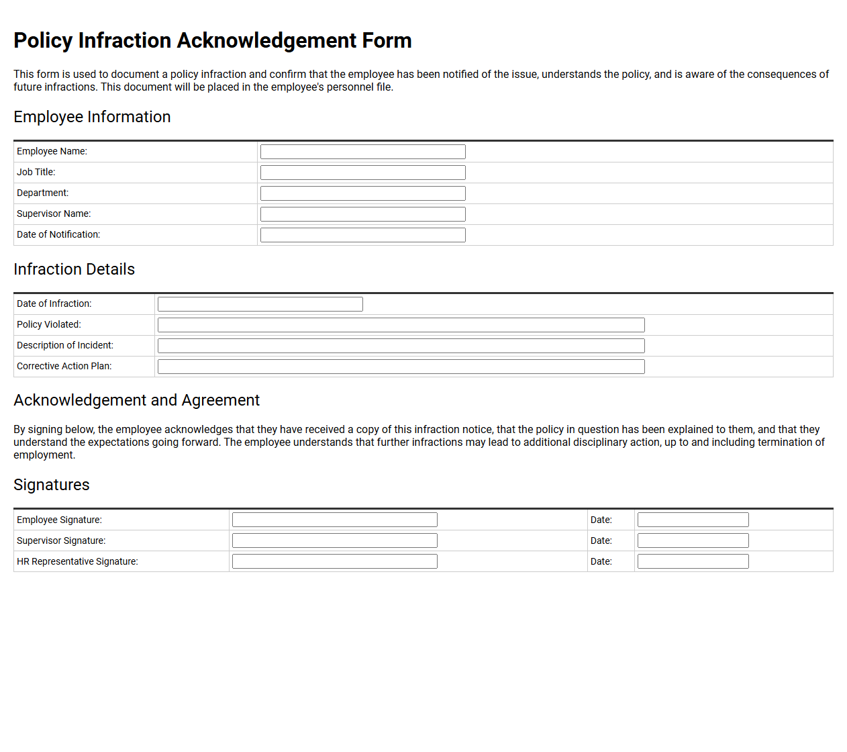
Task: Click the "Date of Notification:" label
Action: click(x=58, y=235)
